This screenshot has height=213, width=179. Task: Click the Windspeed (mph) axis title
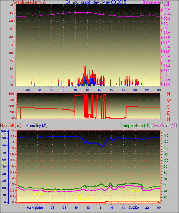pos(29,2)
